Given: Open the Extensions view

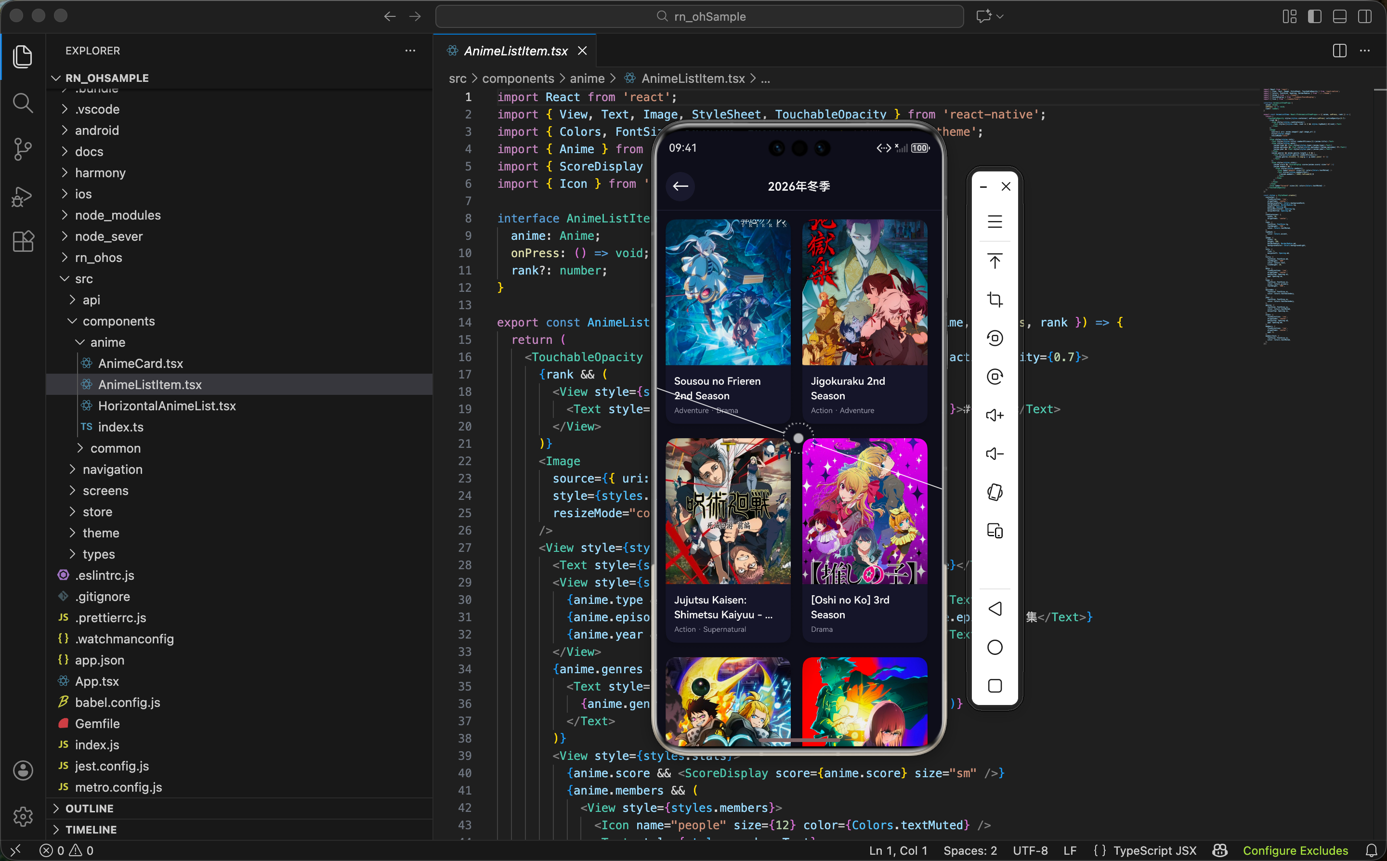Looking at the screenshot, I should coord(23,241).
